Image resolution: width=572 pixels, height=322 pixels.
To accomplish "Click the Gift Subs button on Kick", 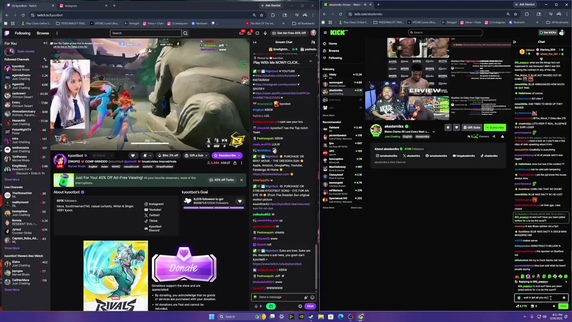I will (472, 127).
